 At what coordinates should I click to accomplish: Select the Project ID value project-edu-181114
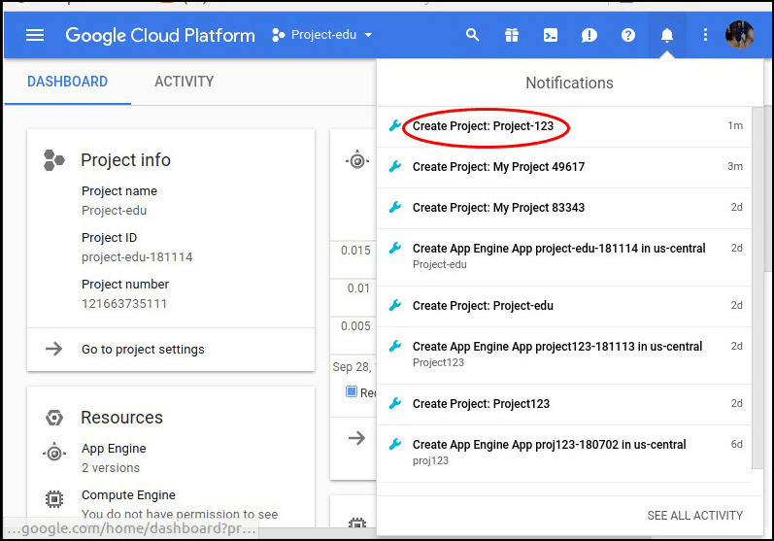click(137, 257)
